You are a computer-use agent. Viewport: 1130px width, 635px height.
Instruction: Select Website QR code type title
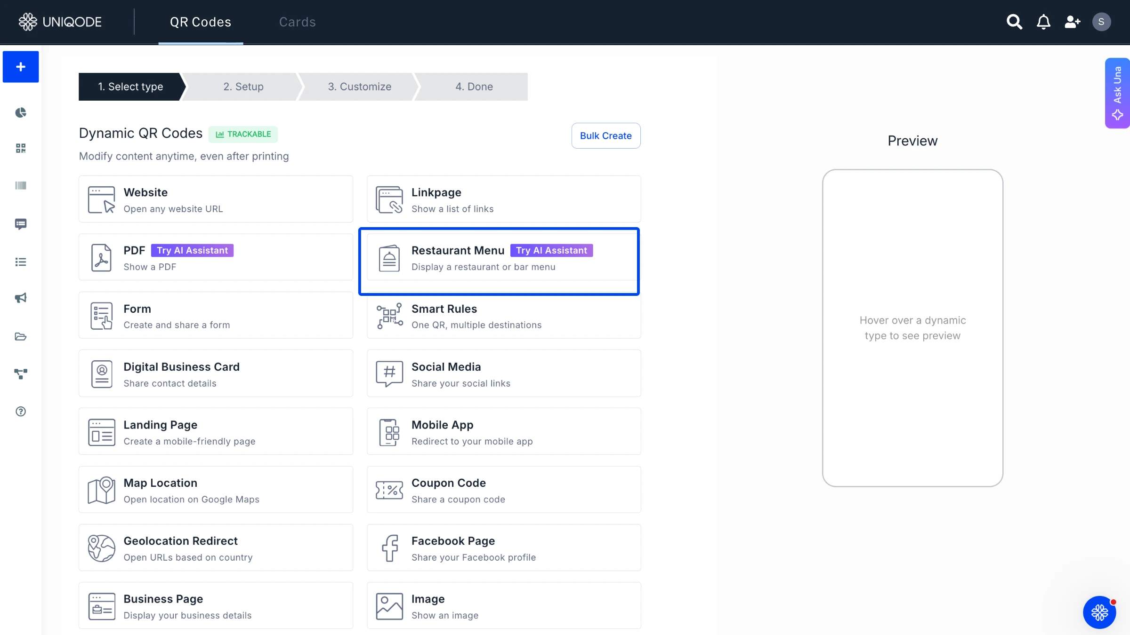[x=145, y=192]
